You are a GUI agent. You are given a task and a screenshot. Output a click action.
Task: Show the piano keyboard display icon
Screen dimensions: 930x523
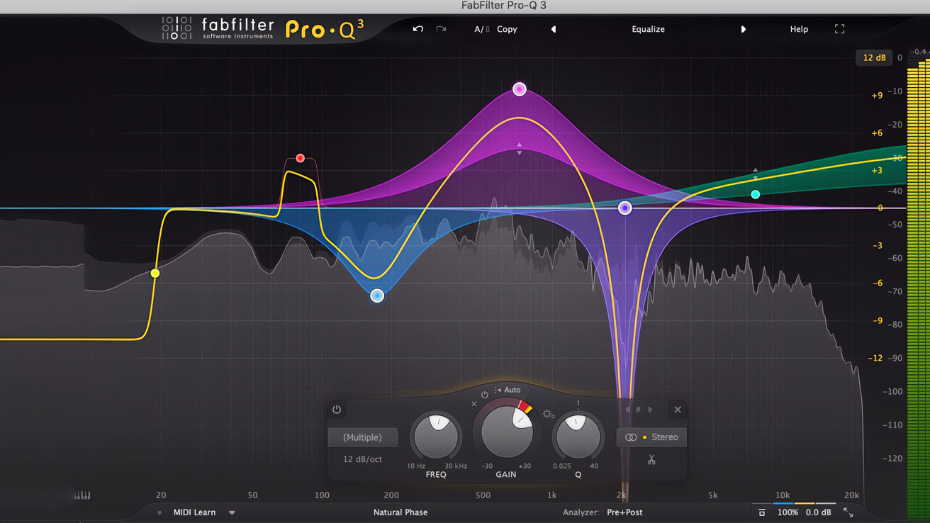[82, 495]
